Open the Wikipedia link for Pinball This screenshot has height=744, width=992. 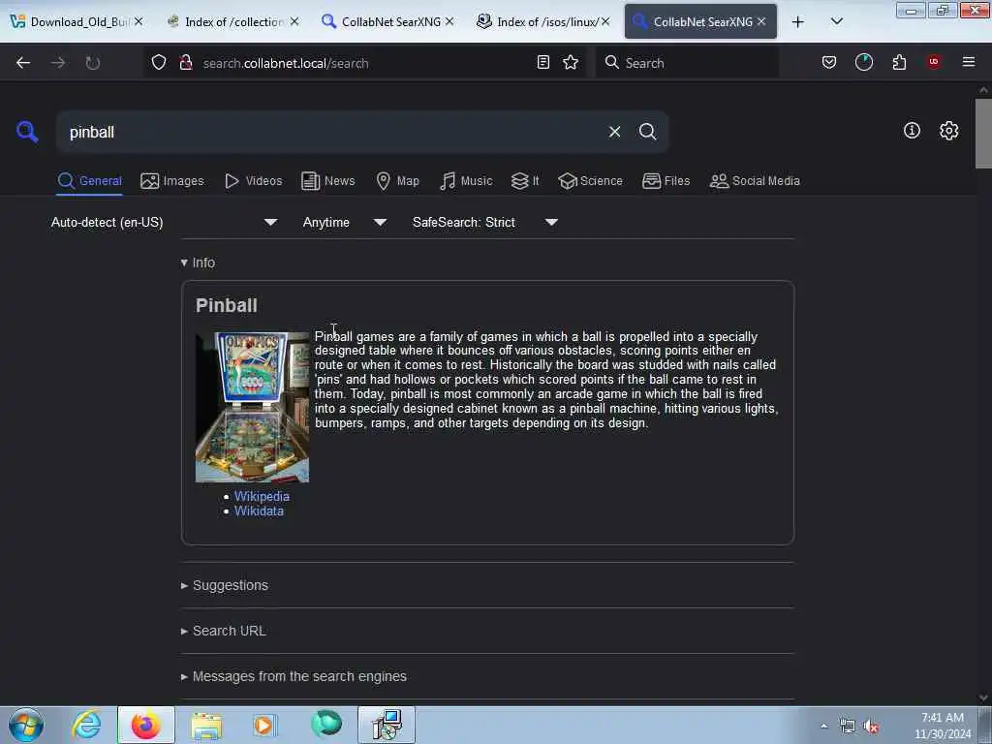pos(262,497)
